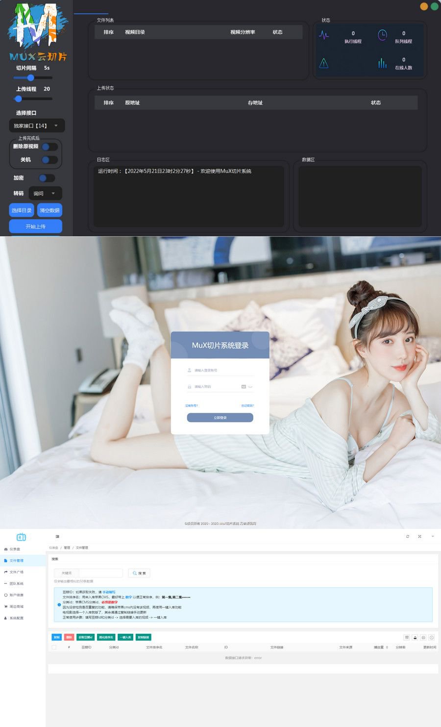Open the 独家接口【14】 interface dropdown
Image resolution: width=441 pixels, height=727 pixels.
point(36,125)
